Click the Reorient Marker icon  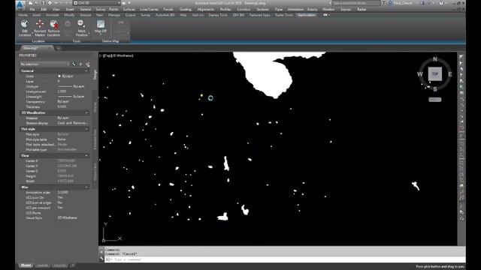pos(40,24)
